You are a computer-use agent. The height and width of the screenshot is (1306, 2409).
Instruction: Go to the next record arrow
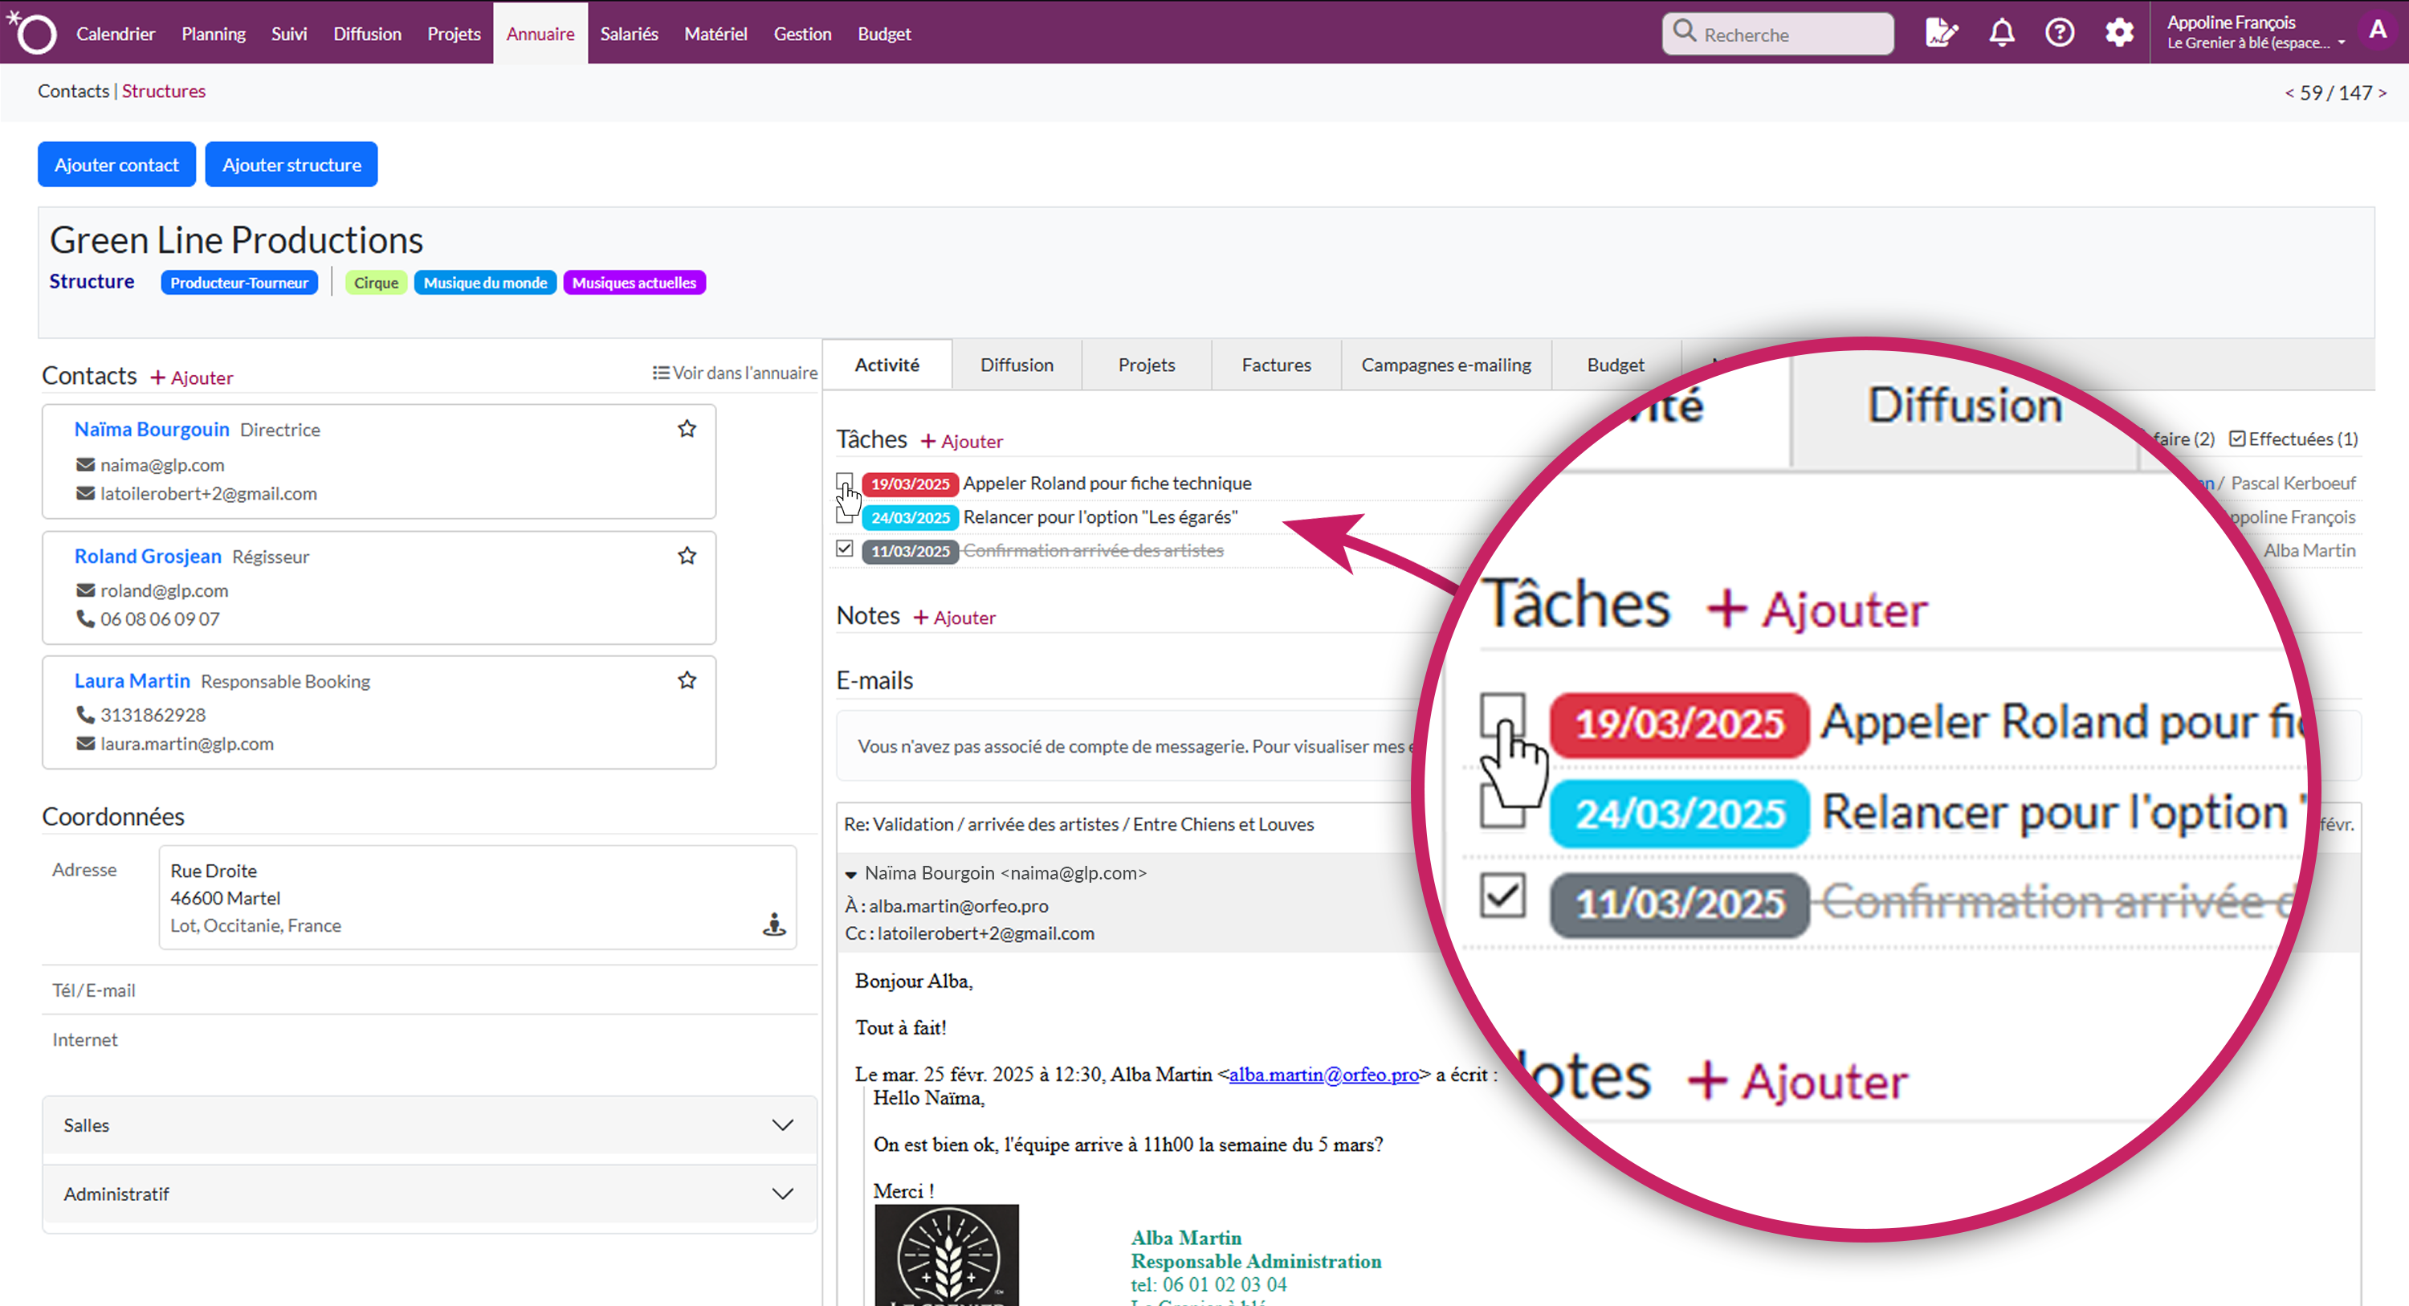[x=2383, y=92]
